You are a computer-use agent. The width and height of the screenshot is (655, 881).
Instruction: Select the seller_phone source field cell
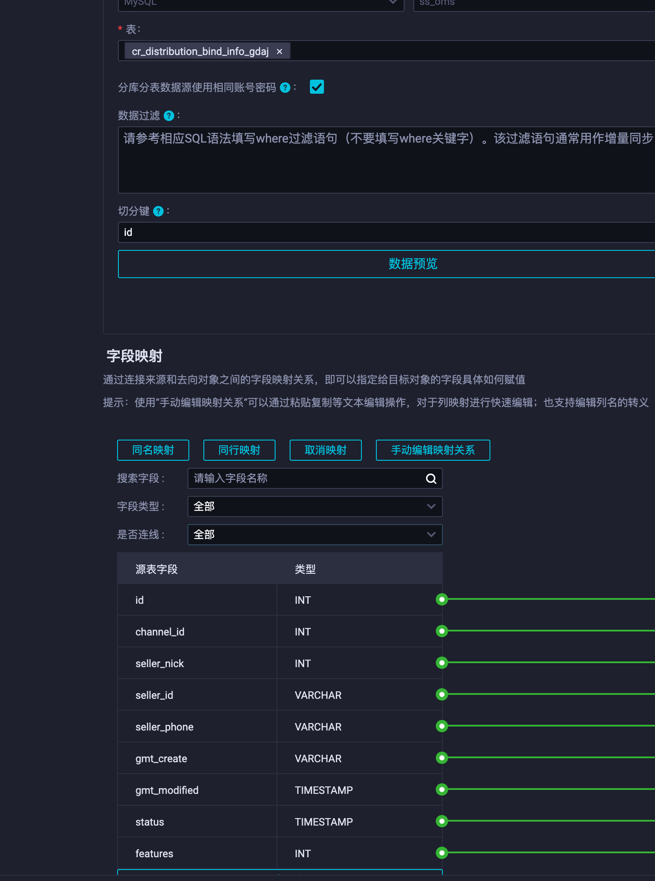(x=197, y=727)
